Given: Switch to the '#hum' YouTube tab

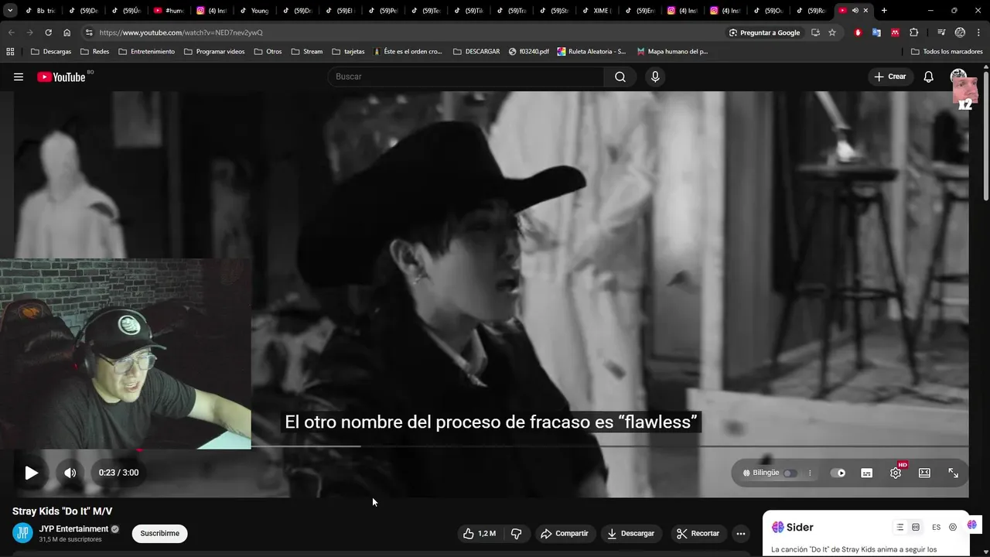Looking at the screenshot, I should pyautogui.click(x=169, y=11).
